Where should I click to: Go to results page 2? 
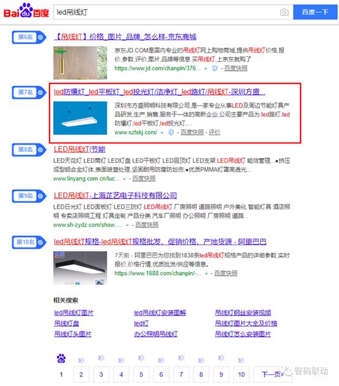[x=81, y=374]
